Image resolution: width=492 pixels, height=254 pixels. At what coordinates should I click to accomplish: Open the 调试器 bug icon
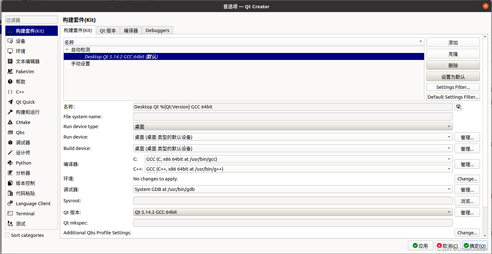[x=10, y=142]
